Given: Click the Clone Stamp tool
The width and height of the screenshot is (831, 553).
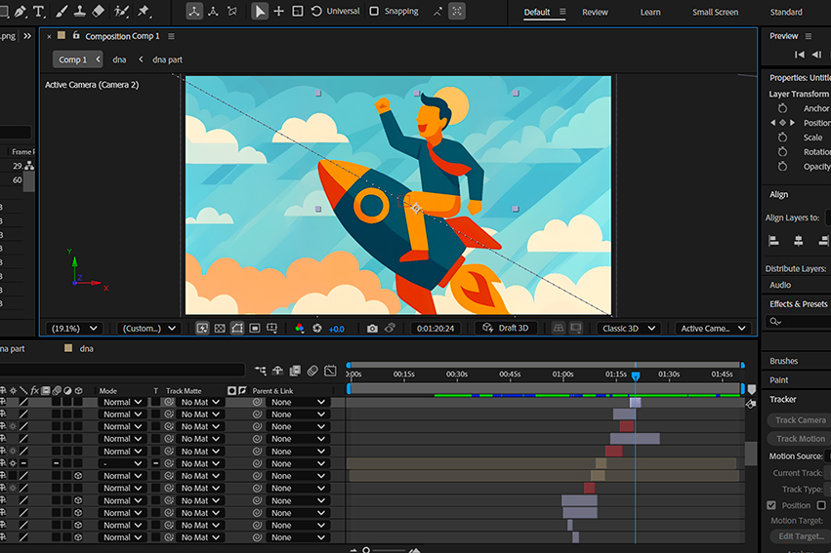Looking at the screenshot, I should pos(80,12).
